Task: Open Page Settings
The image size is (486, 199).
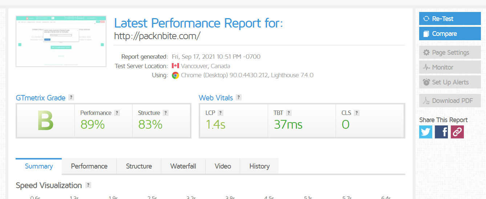Action: [450, 53]
